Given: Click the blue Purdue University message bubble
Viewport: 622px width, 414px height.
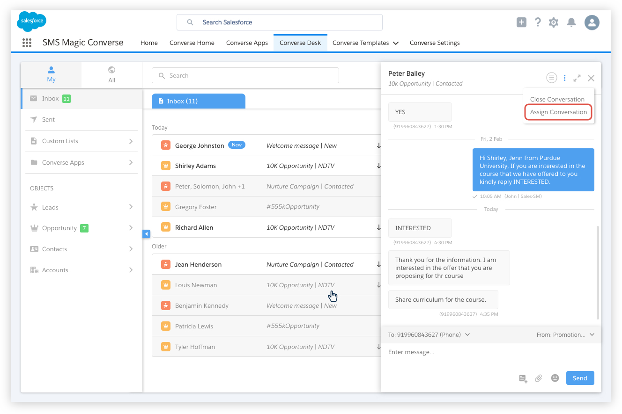Looking at the screenshot, I should 533,170.
